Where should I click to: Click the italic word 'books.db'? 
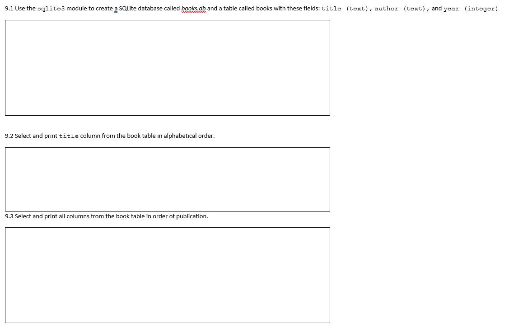pyautogui.click(x=193, y=9)
